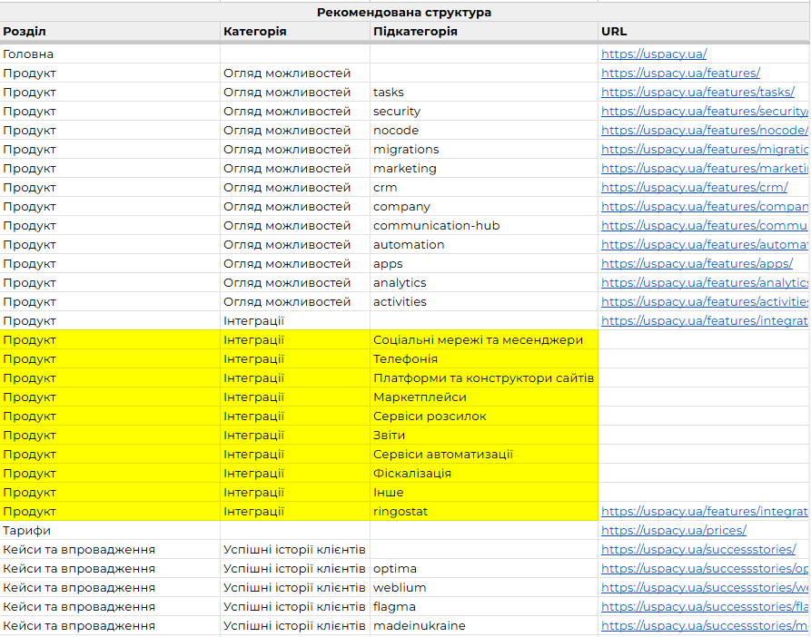Open the successstories link for madeinukraine

click(704, 626)
